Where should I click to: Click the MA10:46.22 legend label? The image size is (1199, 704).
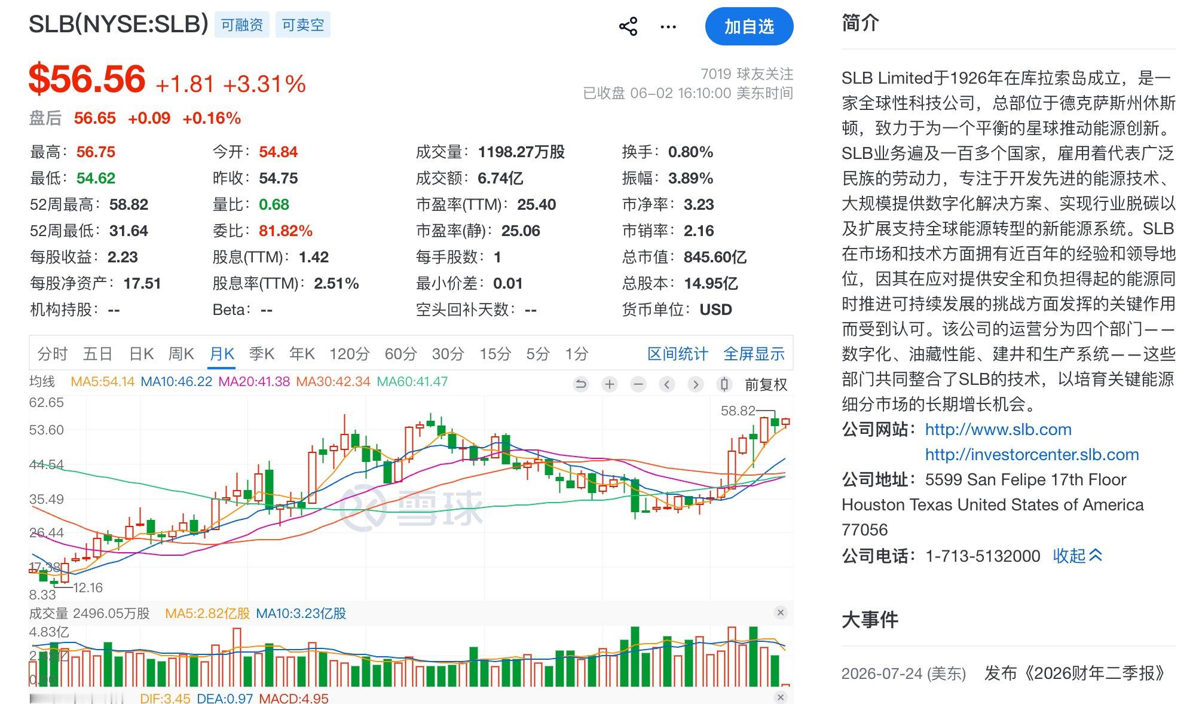[176, 381]
